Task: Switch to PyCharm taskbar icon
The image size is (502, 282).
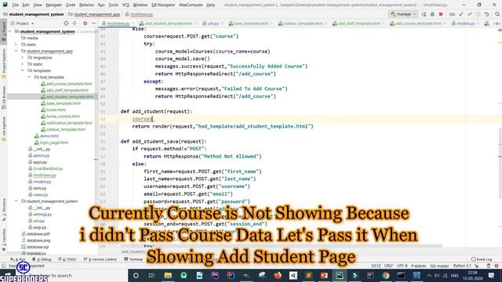Action: coord(339,275)
